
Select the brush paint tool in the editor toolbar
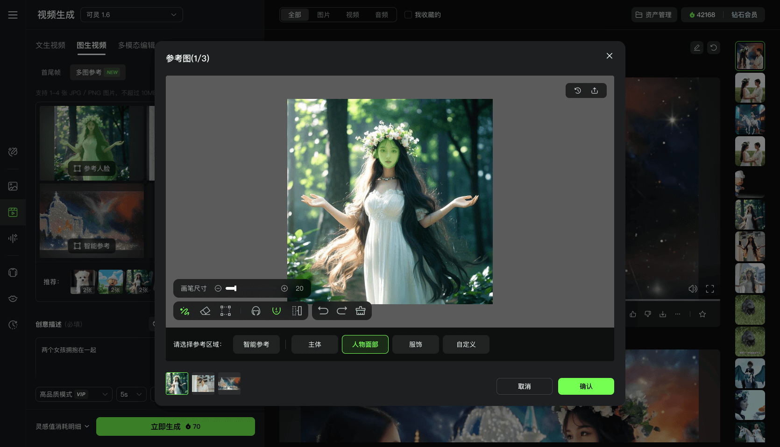tap(184, 311)
